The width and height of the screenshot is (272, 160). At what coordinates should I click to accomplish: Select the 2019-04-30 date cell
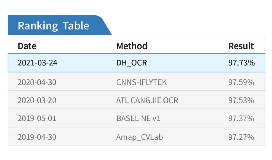click(x=37, y=137)
